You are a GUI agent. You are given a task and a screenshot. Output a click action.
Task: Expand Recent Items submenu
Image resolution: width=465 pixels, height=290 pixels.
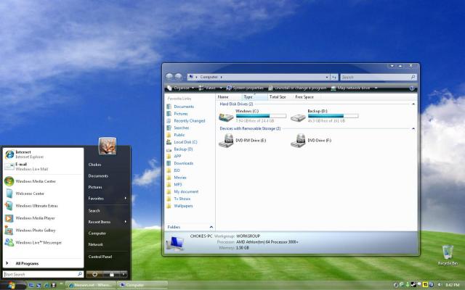click(108, 222)
